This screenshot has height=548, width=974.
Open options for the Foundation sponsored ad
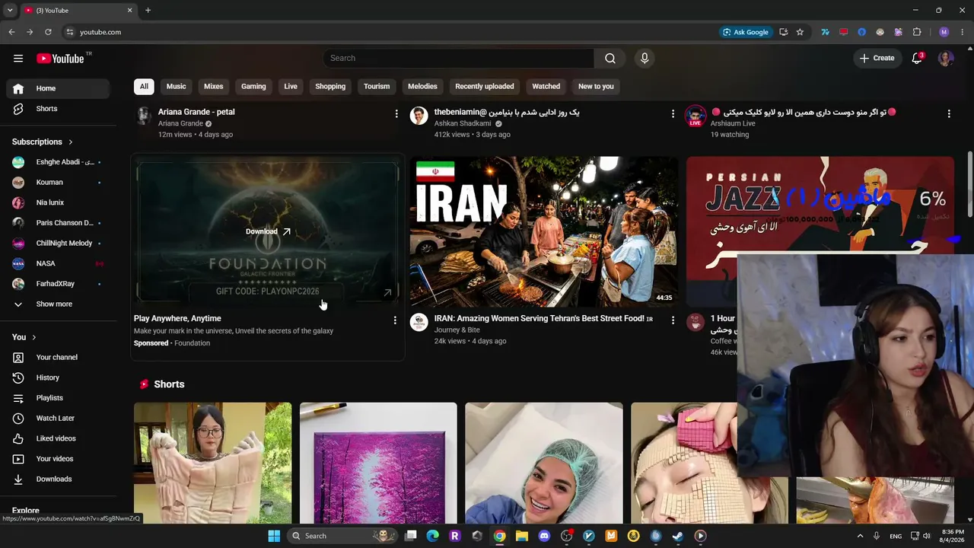[395, 320]
